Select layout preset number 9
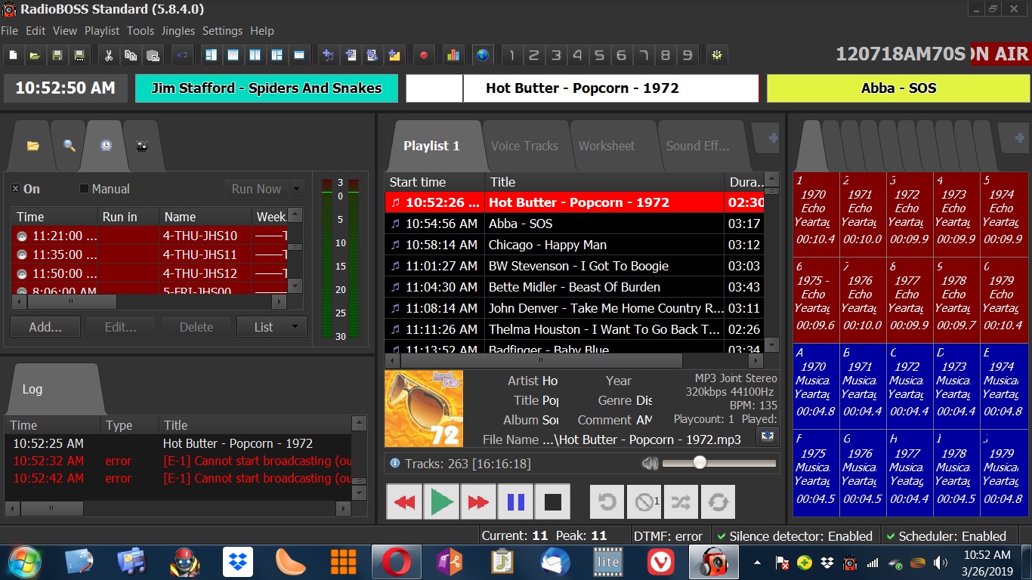 click(x=687, y=55)
